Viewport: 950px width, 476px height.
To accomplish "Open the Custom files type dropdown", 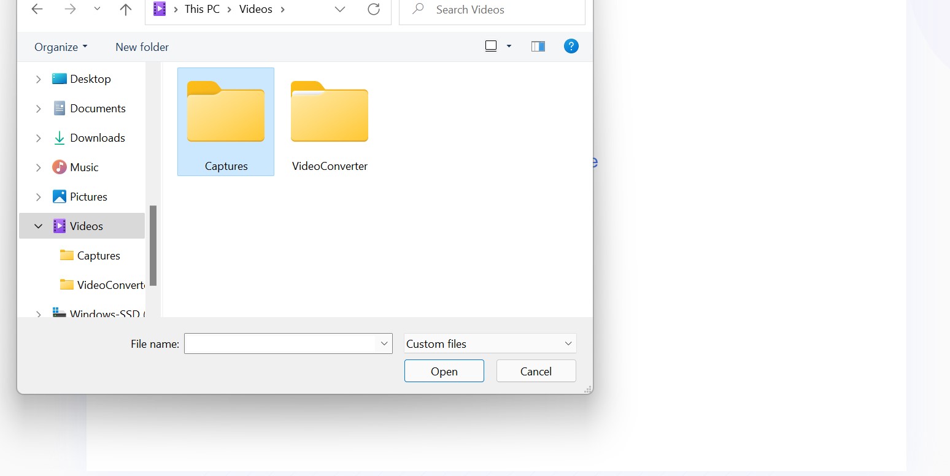I will pos(490,344).
